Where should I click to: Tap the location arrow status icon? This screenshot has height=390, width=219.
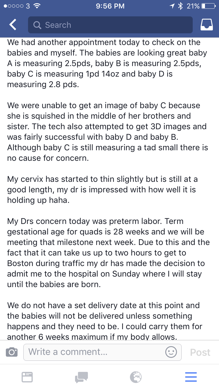tap(172, 6)
